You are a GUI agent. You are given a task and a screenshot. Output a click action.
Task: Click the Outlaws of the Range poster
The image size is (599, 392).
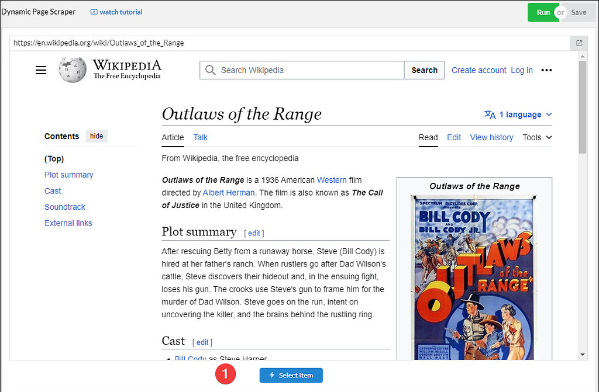coord(474,275)
